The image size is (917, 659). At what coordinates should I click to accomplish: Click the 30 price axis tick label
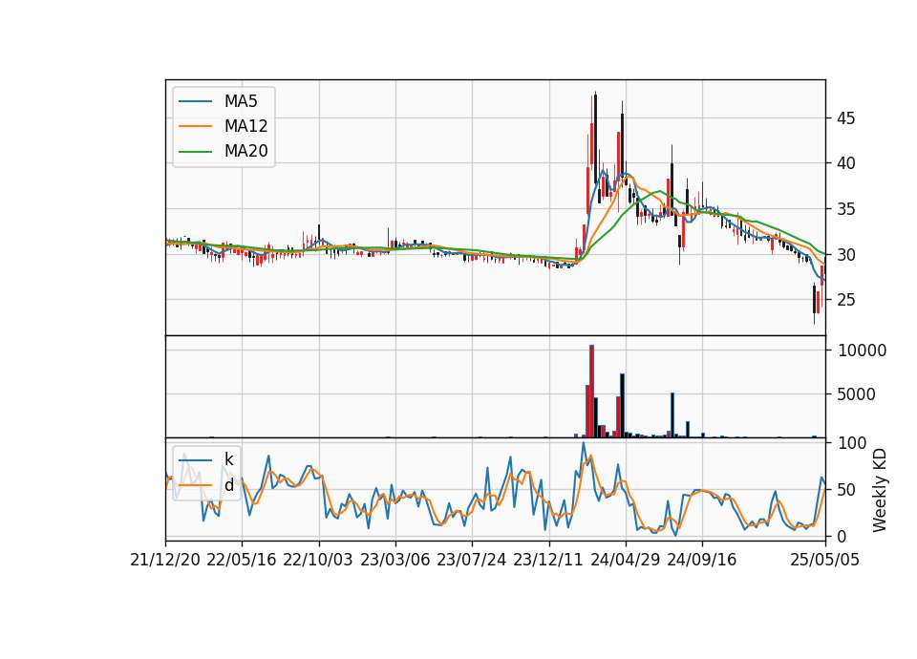tap(846, 254)
